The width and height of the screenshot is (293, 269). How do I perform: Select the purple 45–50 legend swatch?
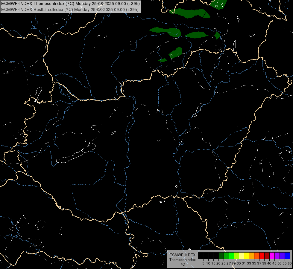pos(277,256)
